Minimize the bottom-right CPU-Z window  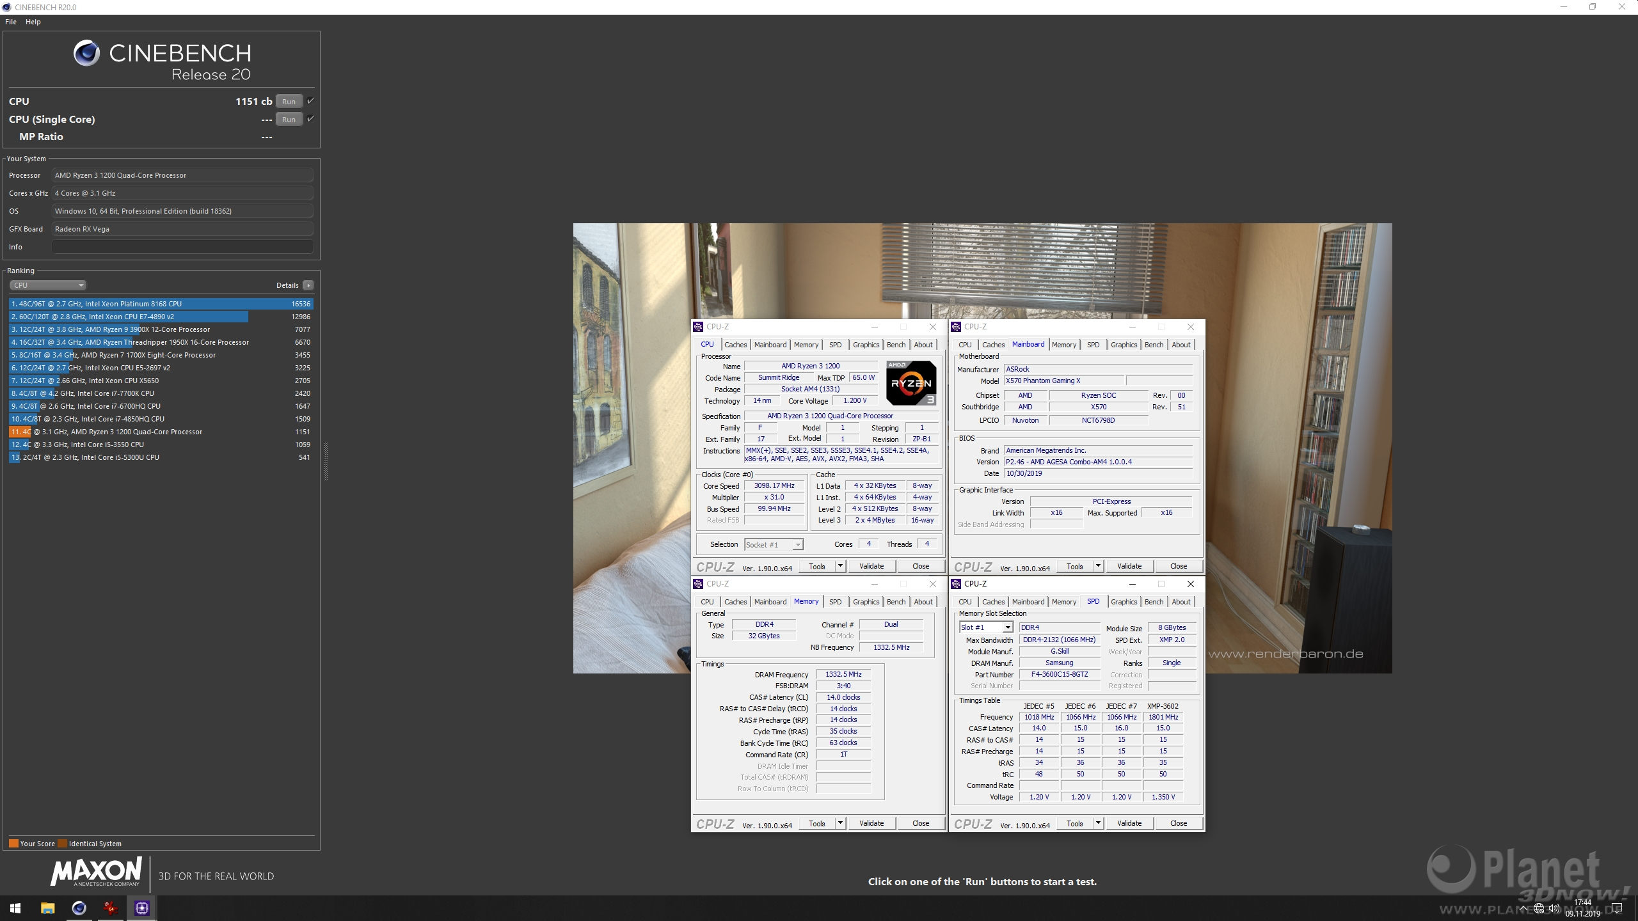[x=1132, y=584]
